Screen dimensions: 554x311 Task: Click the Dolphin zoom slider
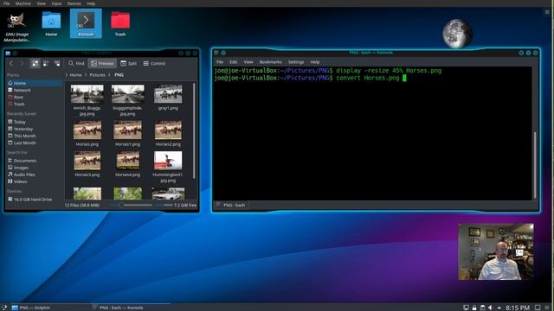[x=131, y=205]
